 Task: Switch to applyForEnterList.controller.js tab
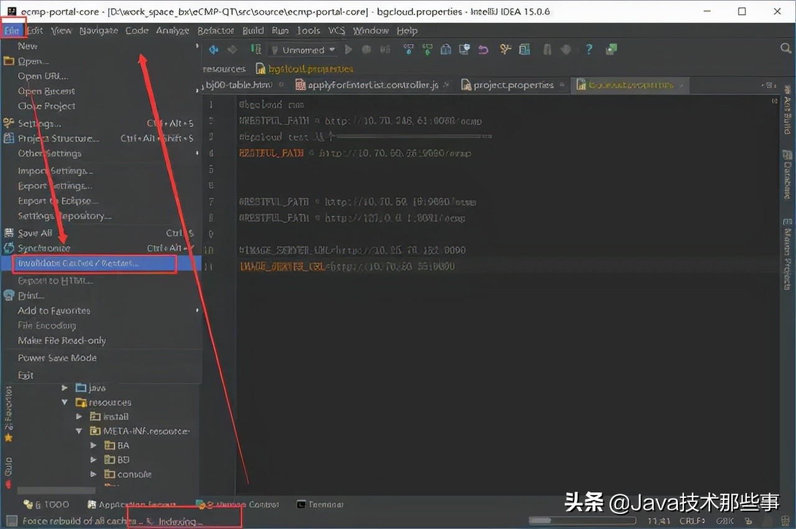[373, 85]
